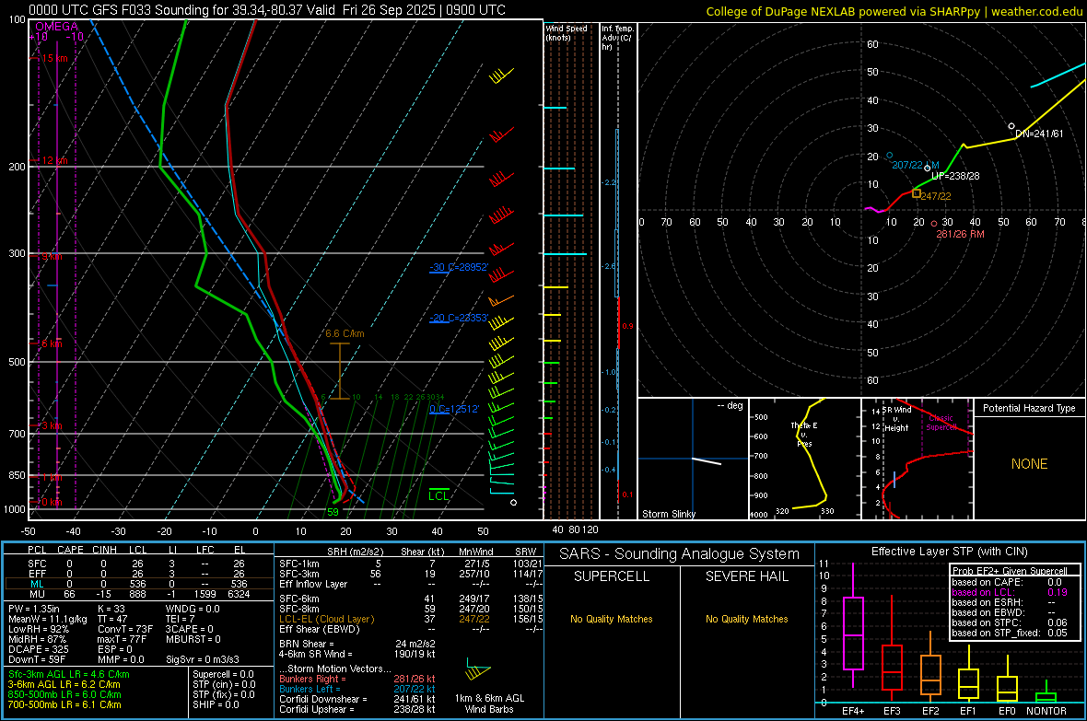Click the 700-500mb LR = 6.1 C/km line

(x=64, y=705)
